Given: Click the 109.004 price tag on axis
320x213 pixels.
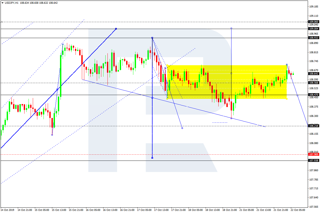Looking at the screenshot, I should [x=314, y=28].
